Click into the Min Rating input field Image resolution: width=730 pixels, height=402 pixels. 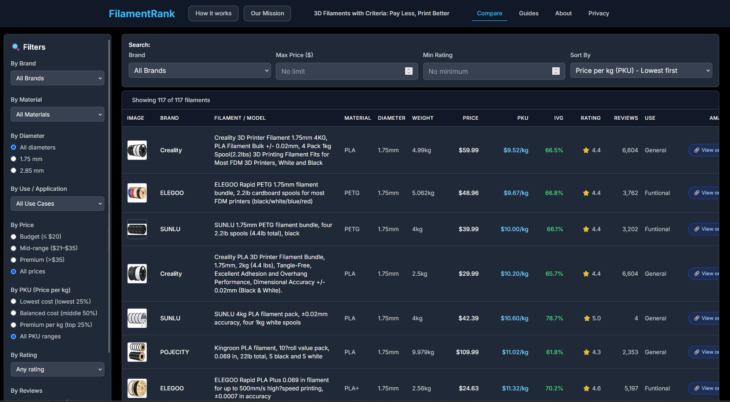(487, 71)
